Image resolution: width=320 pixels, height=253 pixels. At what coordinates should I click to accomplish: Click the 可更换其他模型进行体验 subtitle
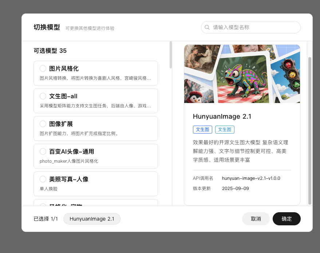[x=90, y=28]
